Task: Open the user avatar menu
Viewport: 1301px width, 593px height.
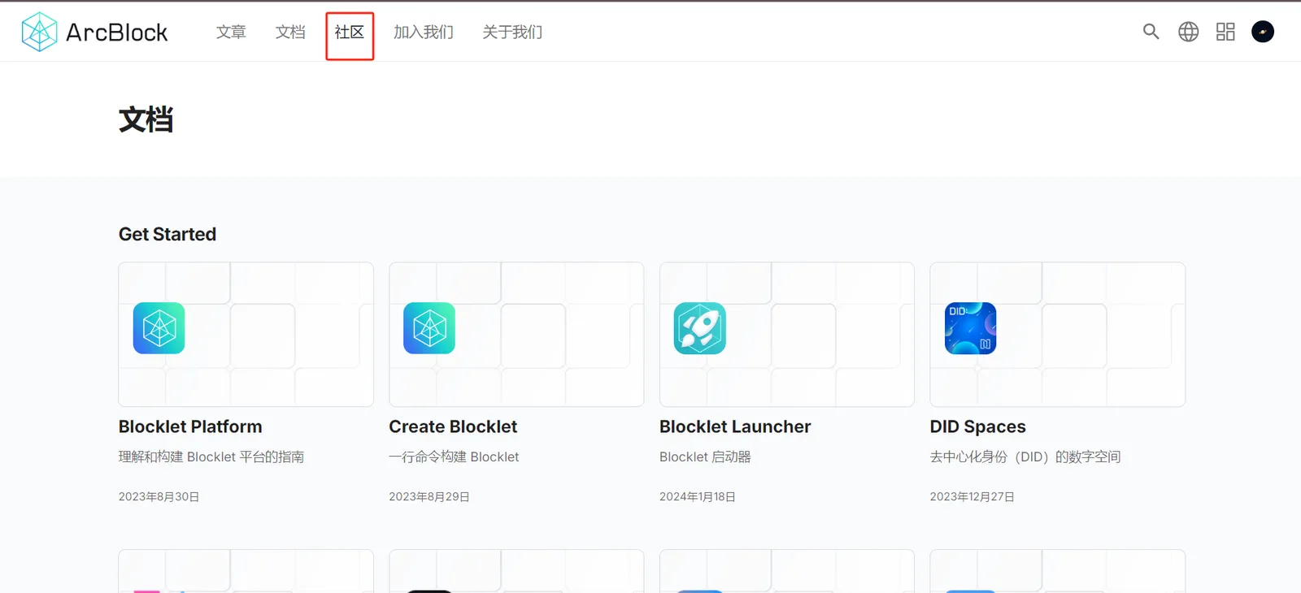Action: [x=1263, y=32]
